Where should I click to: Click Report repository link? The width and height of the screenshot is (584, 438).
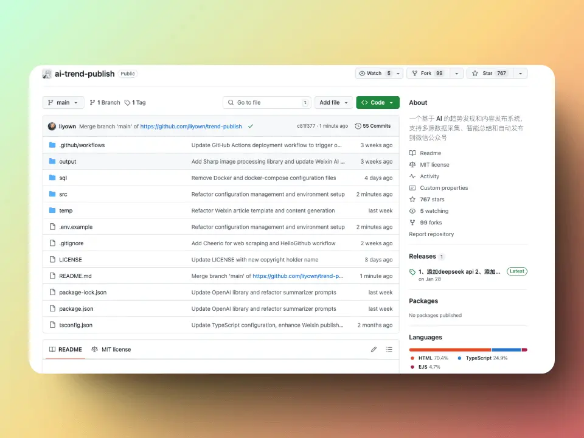(431, 234)
